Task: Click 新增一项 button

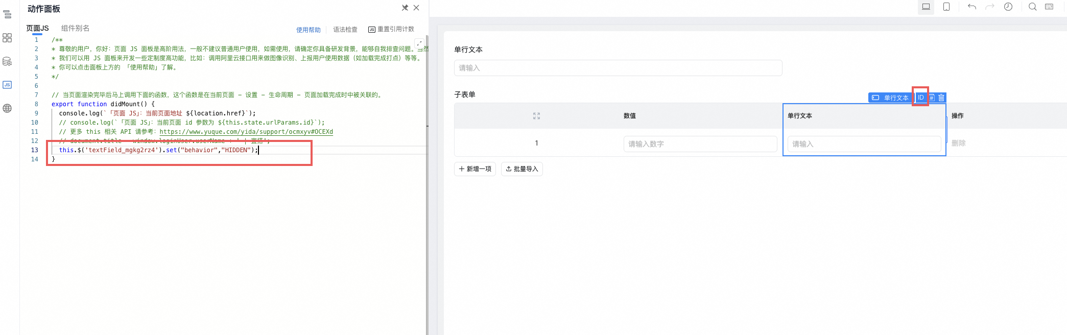Action: click(x=475, y=169)
